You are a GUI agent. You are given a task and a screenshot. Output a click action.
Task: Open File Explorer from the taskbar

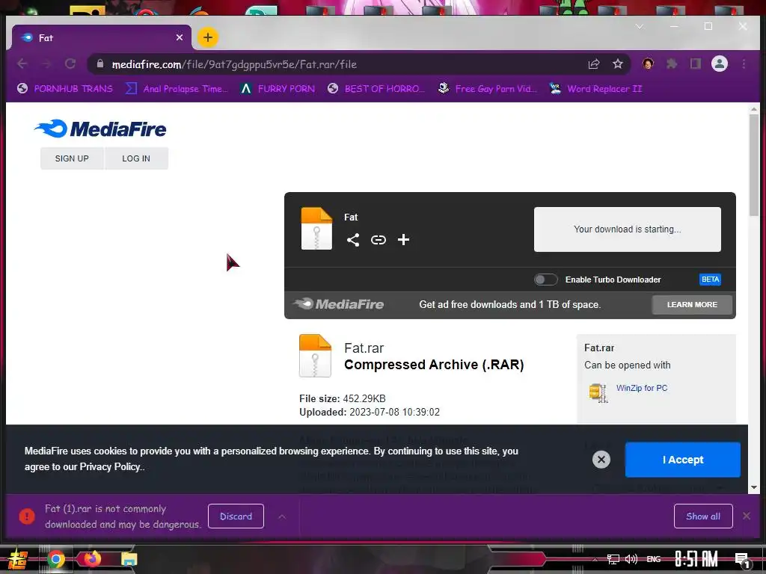[129, 559]
